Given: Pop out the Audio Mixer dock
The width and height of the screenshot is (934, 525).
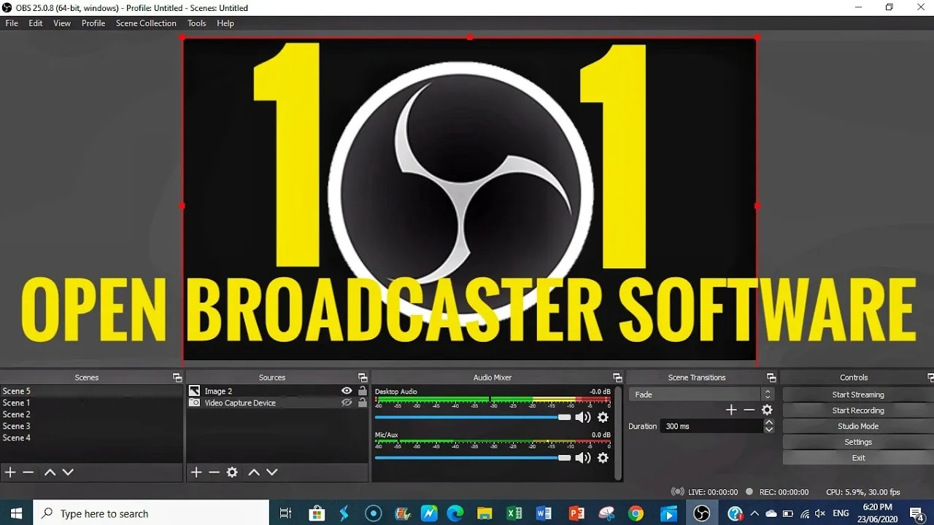Looking at the screenshot, I should [617, 378].
